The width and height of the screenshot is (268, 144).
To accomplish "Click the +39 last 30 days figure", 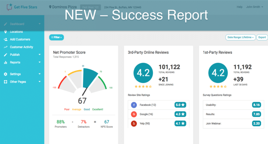I will (238, 79).
